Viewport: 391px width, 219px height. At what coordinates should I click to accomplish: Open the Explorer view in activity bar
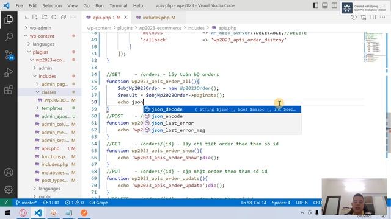(x=9, y=19)
